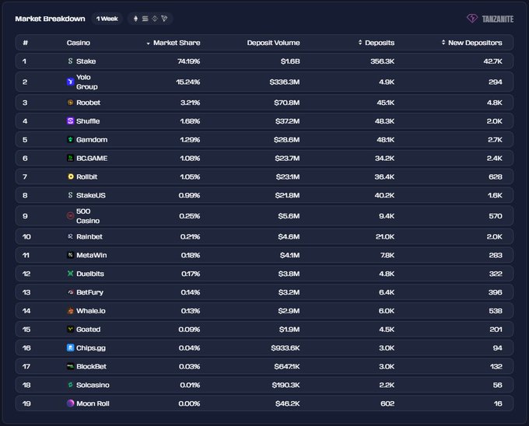Select the Yolo Group casino name
Screen dimensions: 529x426
(x=86, y=82)
